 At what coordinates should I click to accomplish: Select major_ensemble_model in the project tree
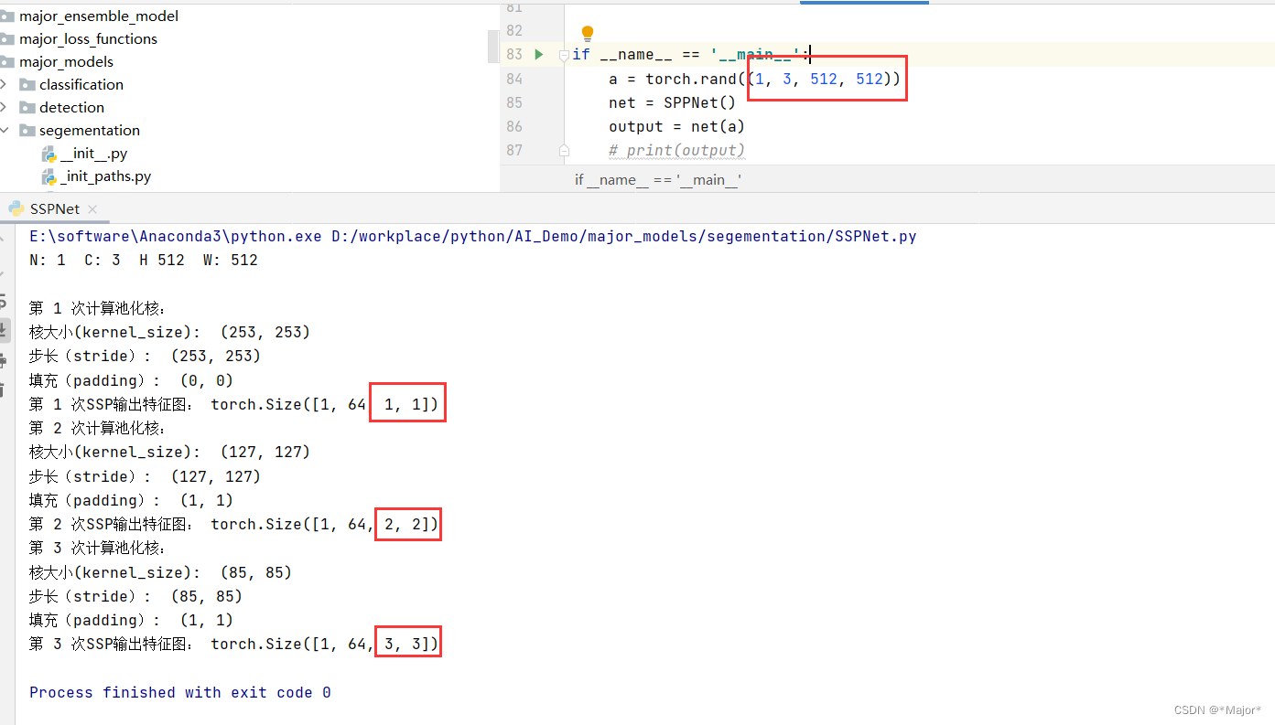tap(99, 16)
